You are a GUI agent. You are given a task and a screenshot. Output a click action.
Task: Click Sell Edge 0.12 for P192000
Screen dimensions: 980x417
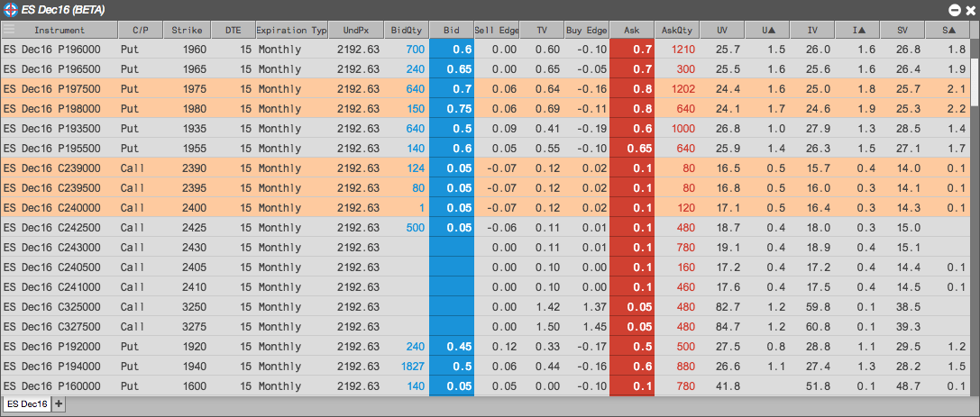497,349
